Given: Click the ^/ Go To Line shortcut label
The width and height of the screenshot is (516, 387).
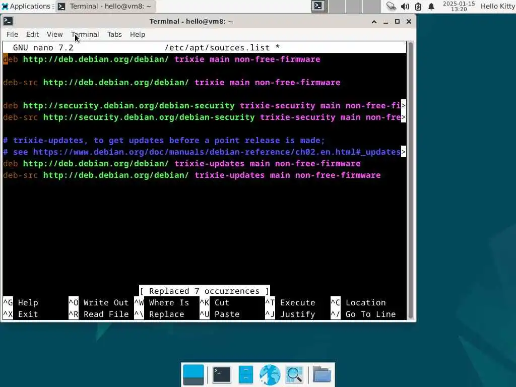Looking at the screenshot, I should 363,314.
